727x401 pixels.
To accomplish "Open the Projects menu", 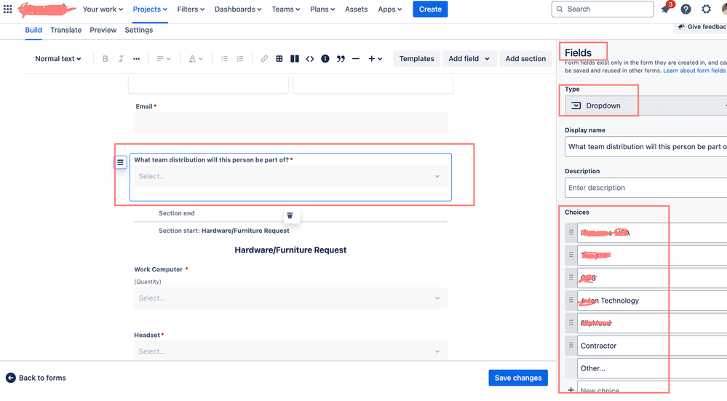I will [x=150, y=9].
